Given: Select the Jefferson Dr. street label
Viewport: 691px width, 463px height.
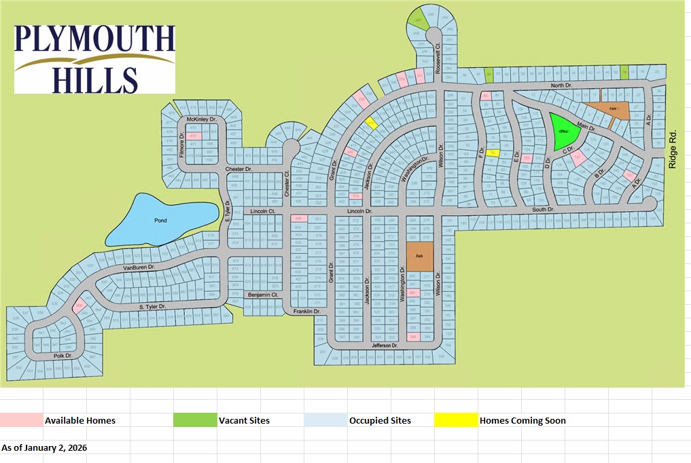Looking at the screenshot, I should (x=384, y=346).
